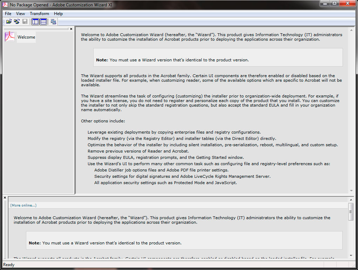Image resolution: width=358 pixels, height=270 pixels.
Task: Close the left navigation pane
Action: [71, 29]
